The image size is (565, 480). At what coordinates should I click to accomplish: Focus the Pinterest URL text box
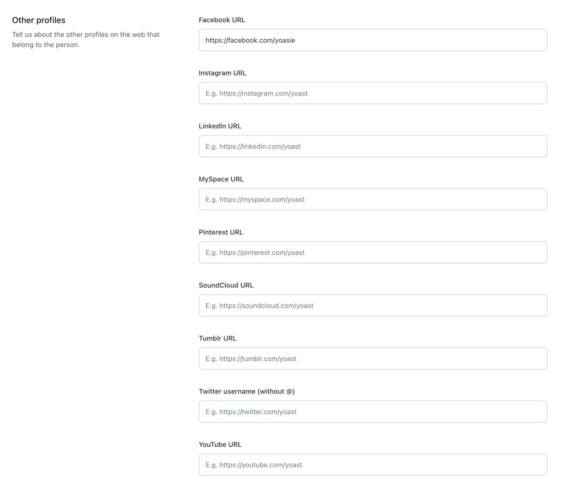pyautogui.click(x=372, y=252)
